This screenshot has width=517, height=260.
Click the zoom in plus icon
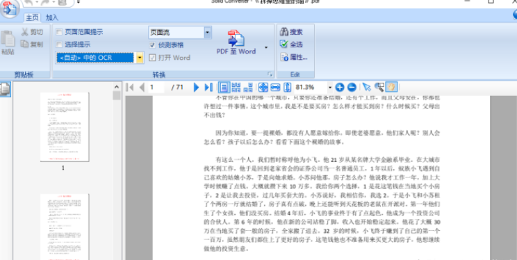coord(340,88)
